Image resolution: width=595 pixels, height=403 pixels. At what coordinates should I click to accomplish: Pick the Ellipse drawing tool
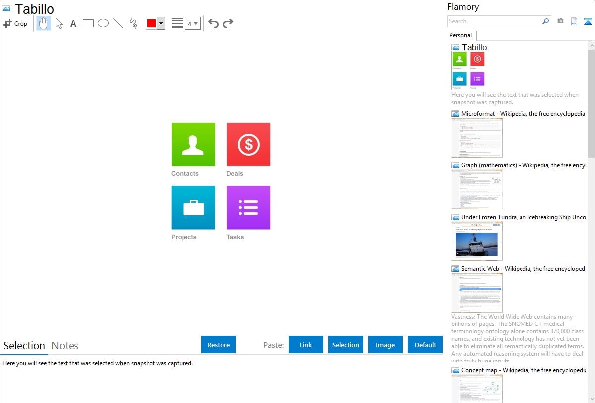pyautogui.click(x=103, y=23)
